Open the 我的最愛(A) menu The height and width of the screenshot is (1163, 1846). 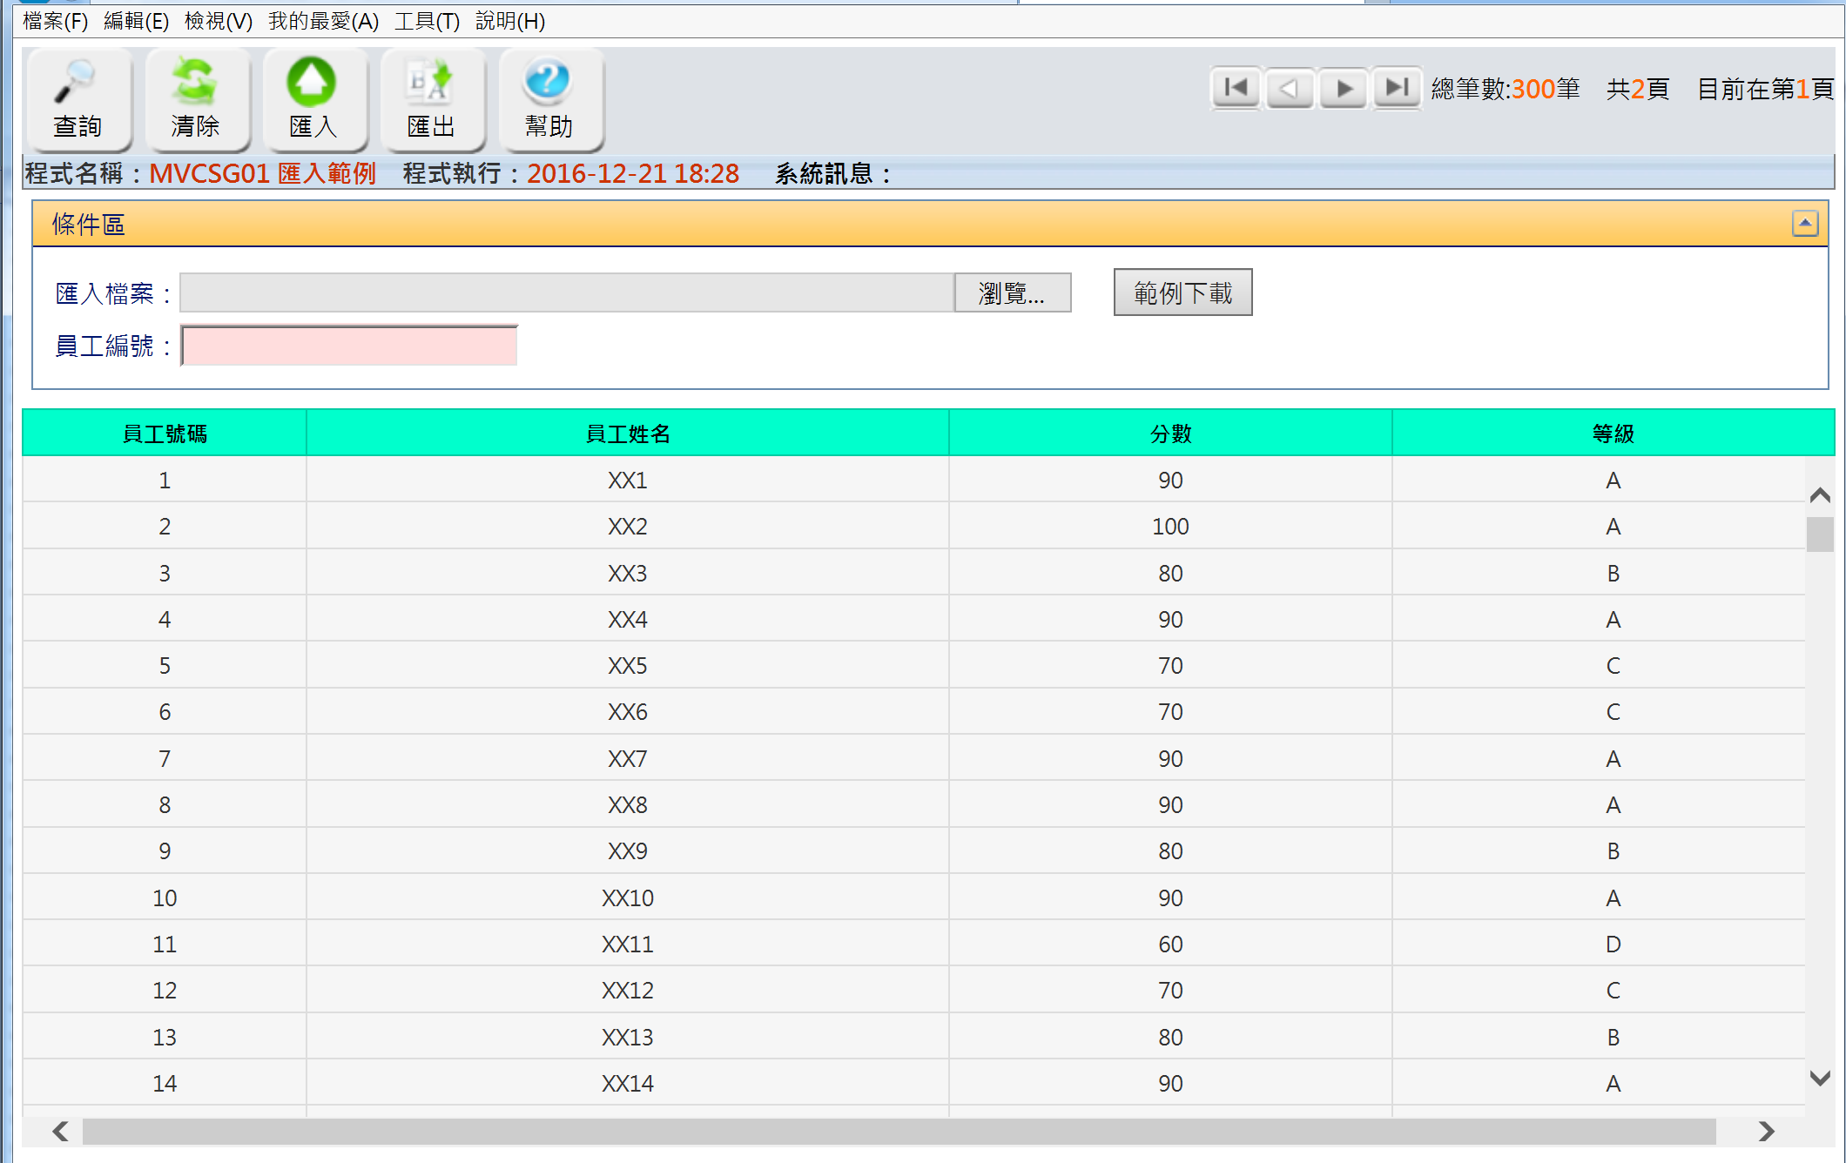point(323,21)
